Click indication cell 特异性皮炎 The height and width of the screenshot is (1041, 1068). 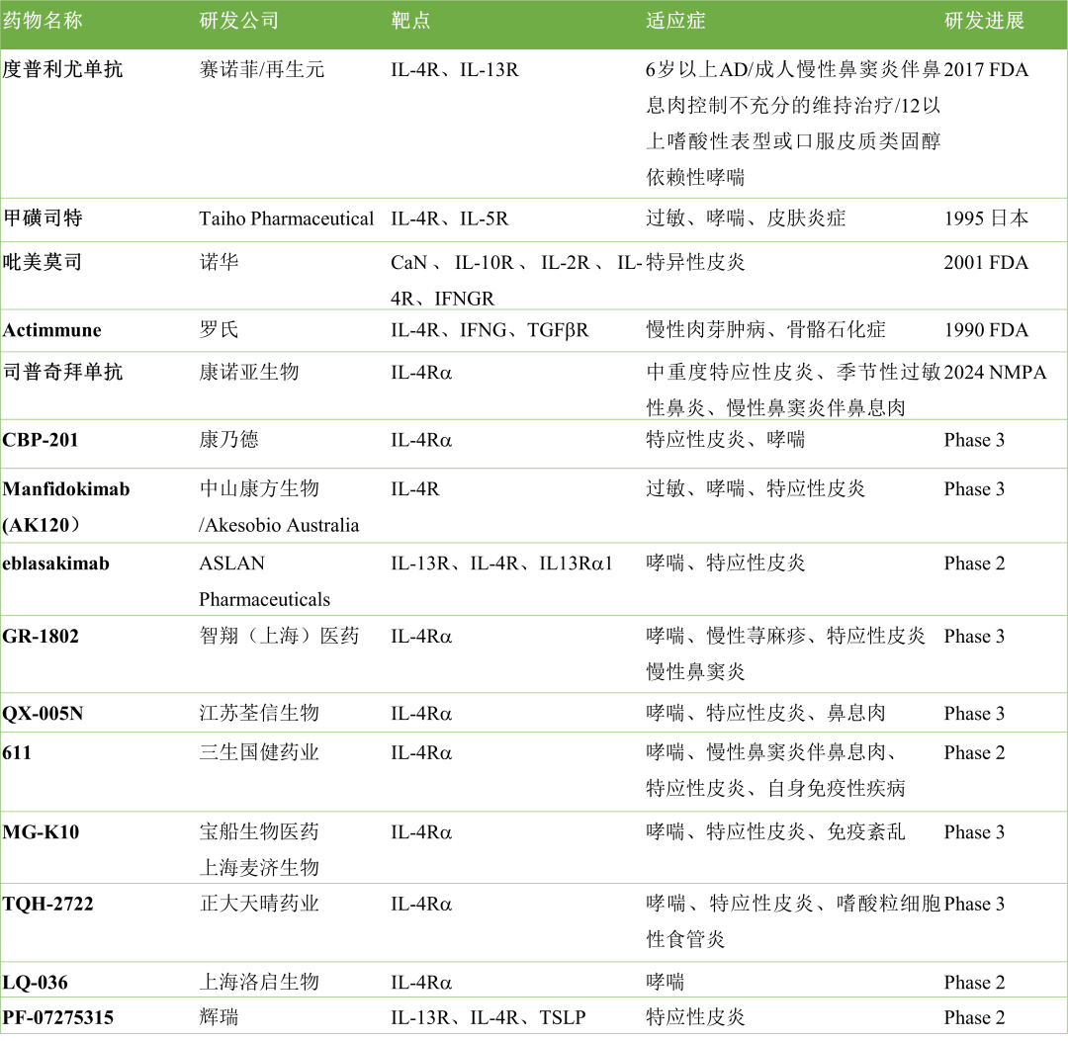pos(695,262)
